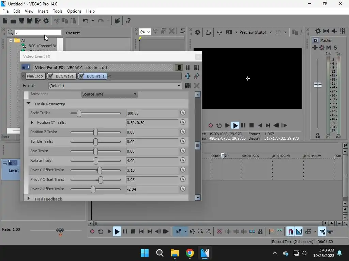Open the undo history dropdown arrow
The image size is (349, 261).
(x=93, y=21)
